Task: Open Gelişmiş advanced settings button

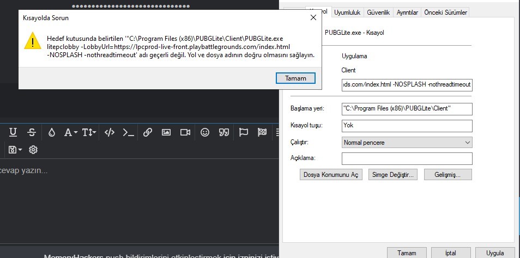Action: (448, 175)
